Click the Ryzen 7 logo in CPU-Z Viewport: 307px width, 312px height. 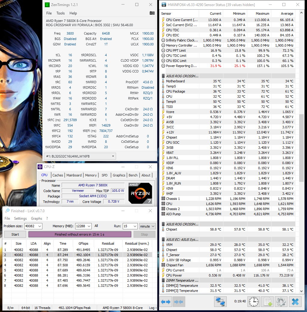[x=140, y=193]
